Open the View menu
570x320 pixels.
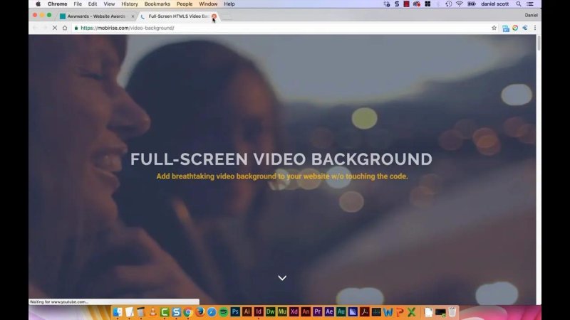pyautogui.click(x=109, y=4)
